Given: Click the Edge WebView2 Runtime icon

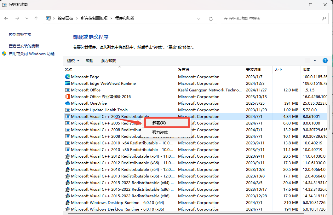Looking at the screenshot, I should tap(67, 83).
